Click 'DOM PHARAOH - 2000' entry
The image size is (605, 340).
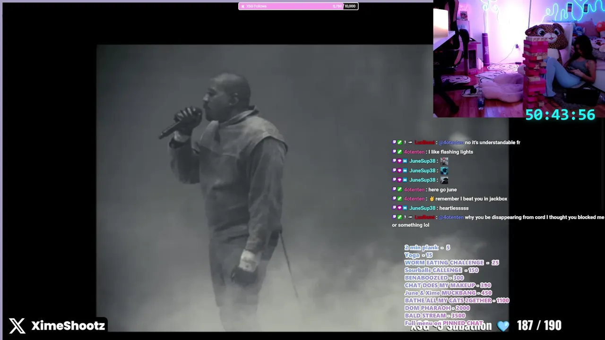coord(437,308)
